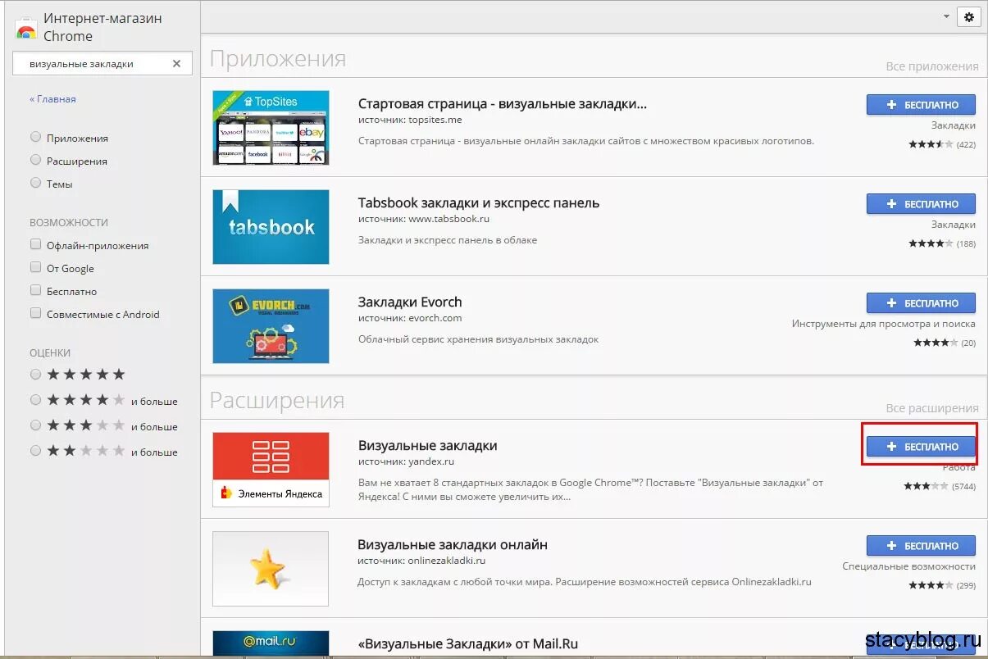Screen dimensions: 988x659
Task: Choose three stars 'и больше' filter
Action: pyautogui.click(x=35, y=426)
